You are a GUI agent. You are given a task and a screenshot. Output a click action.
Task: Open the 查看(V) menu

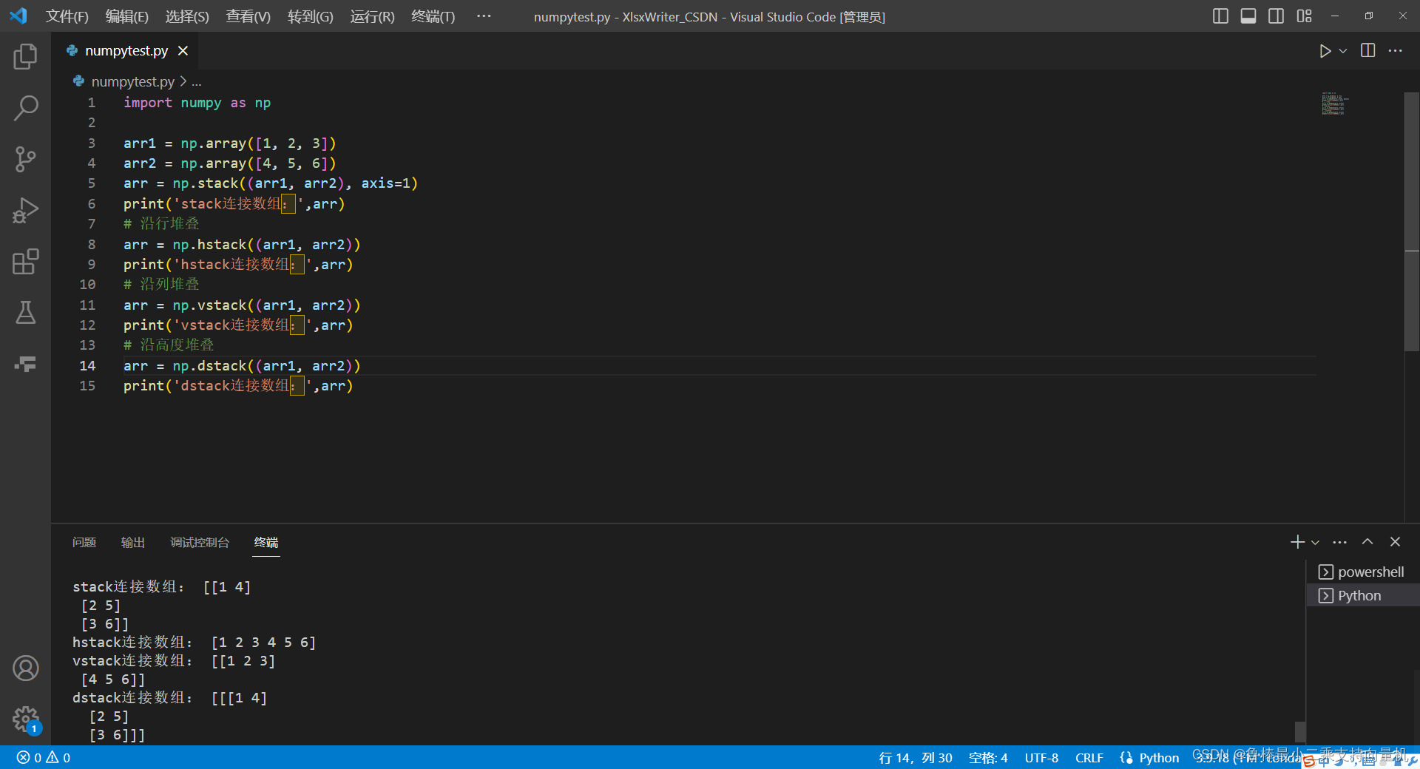(x=248, y=16)
